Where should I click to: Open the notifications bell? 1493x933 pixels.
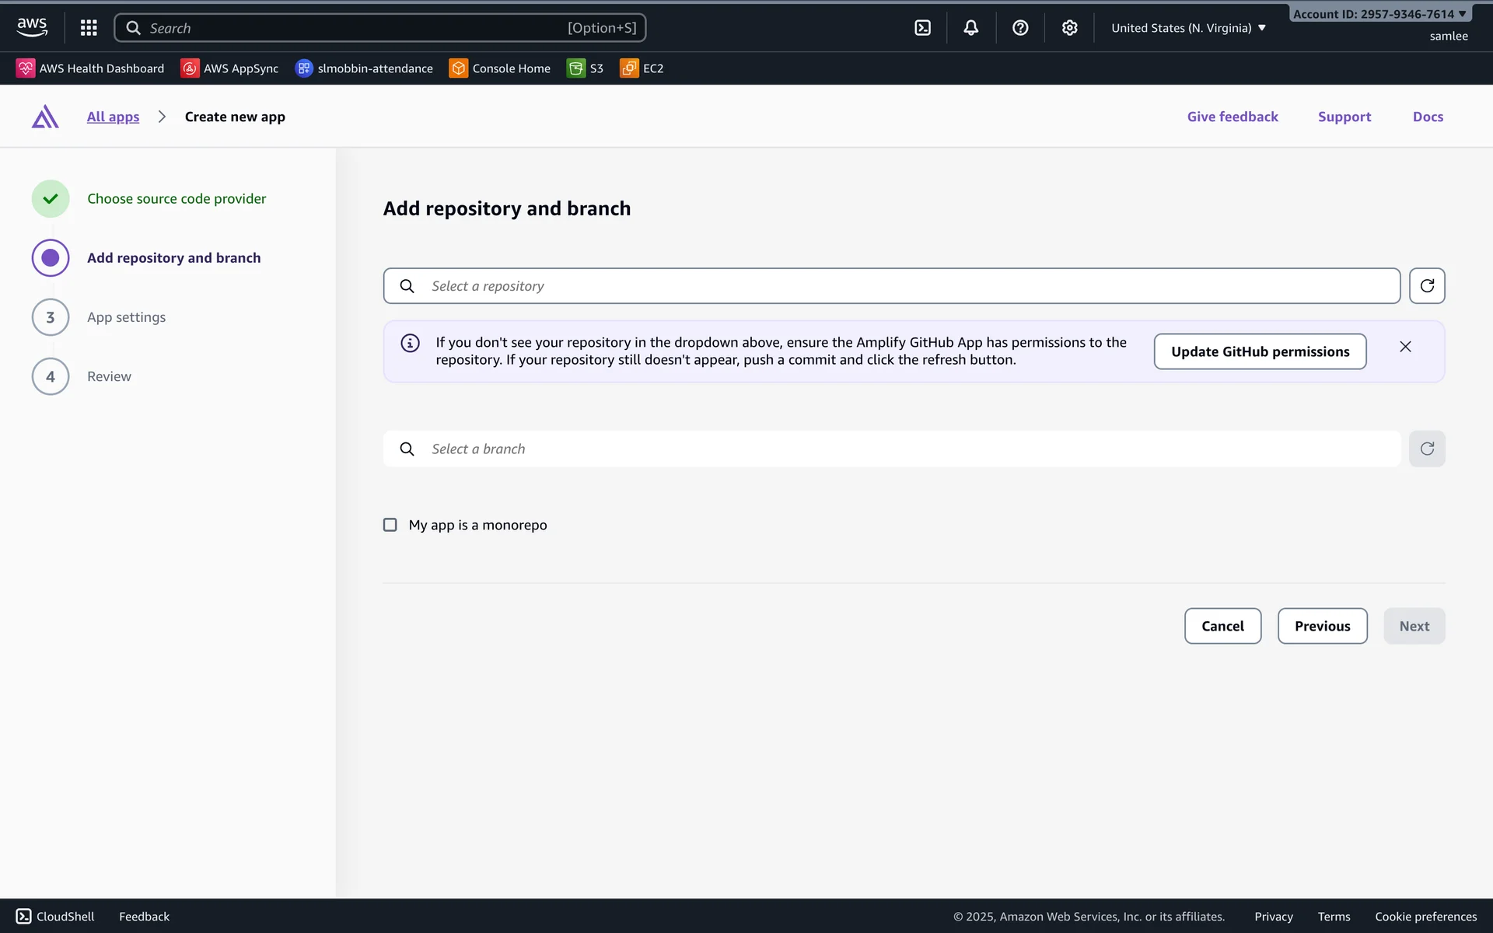[x=970, y=28]
